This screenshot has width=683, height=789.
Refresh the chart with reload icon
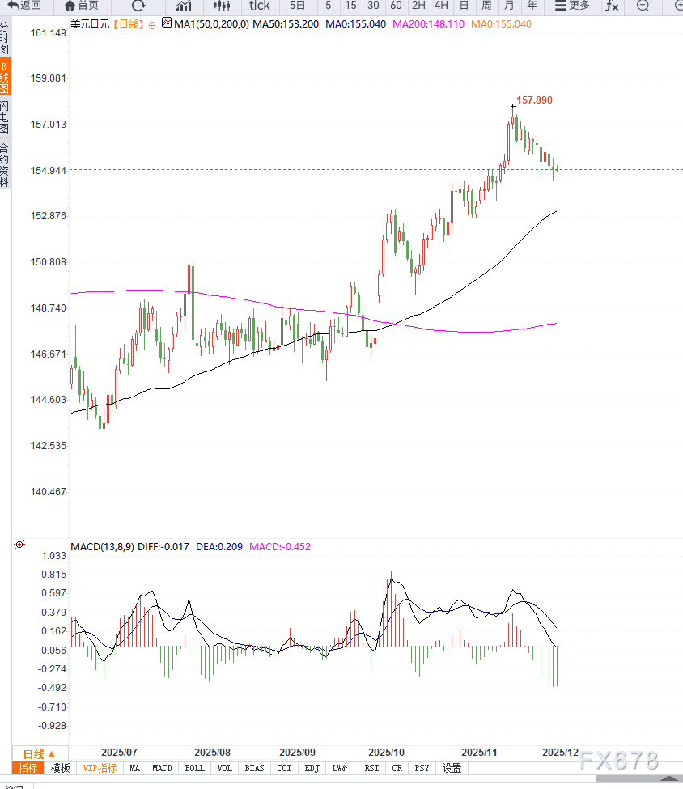(138, 6)
